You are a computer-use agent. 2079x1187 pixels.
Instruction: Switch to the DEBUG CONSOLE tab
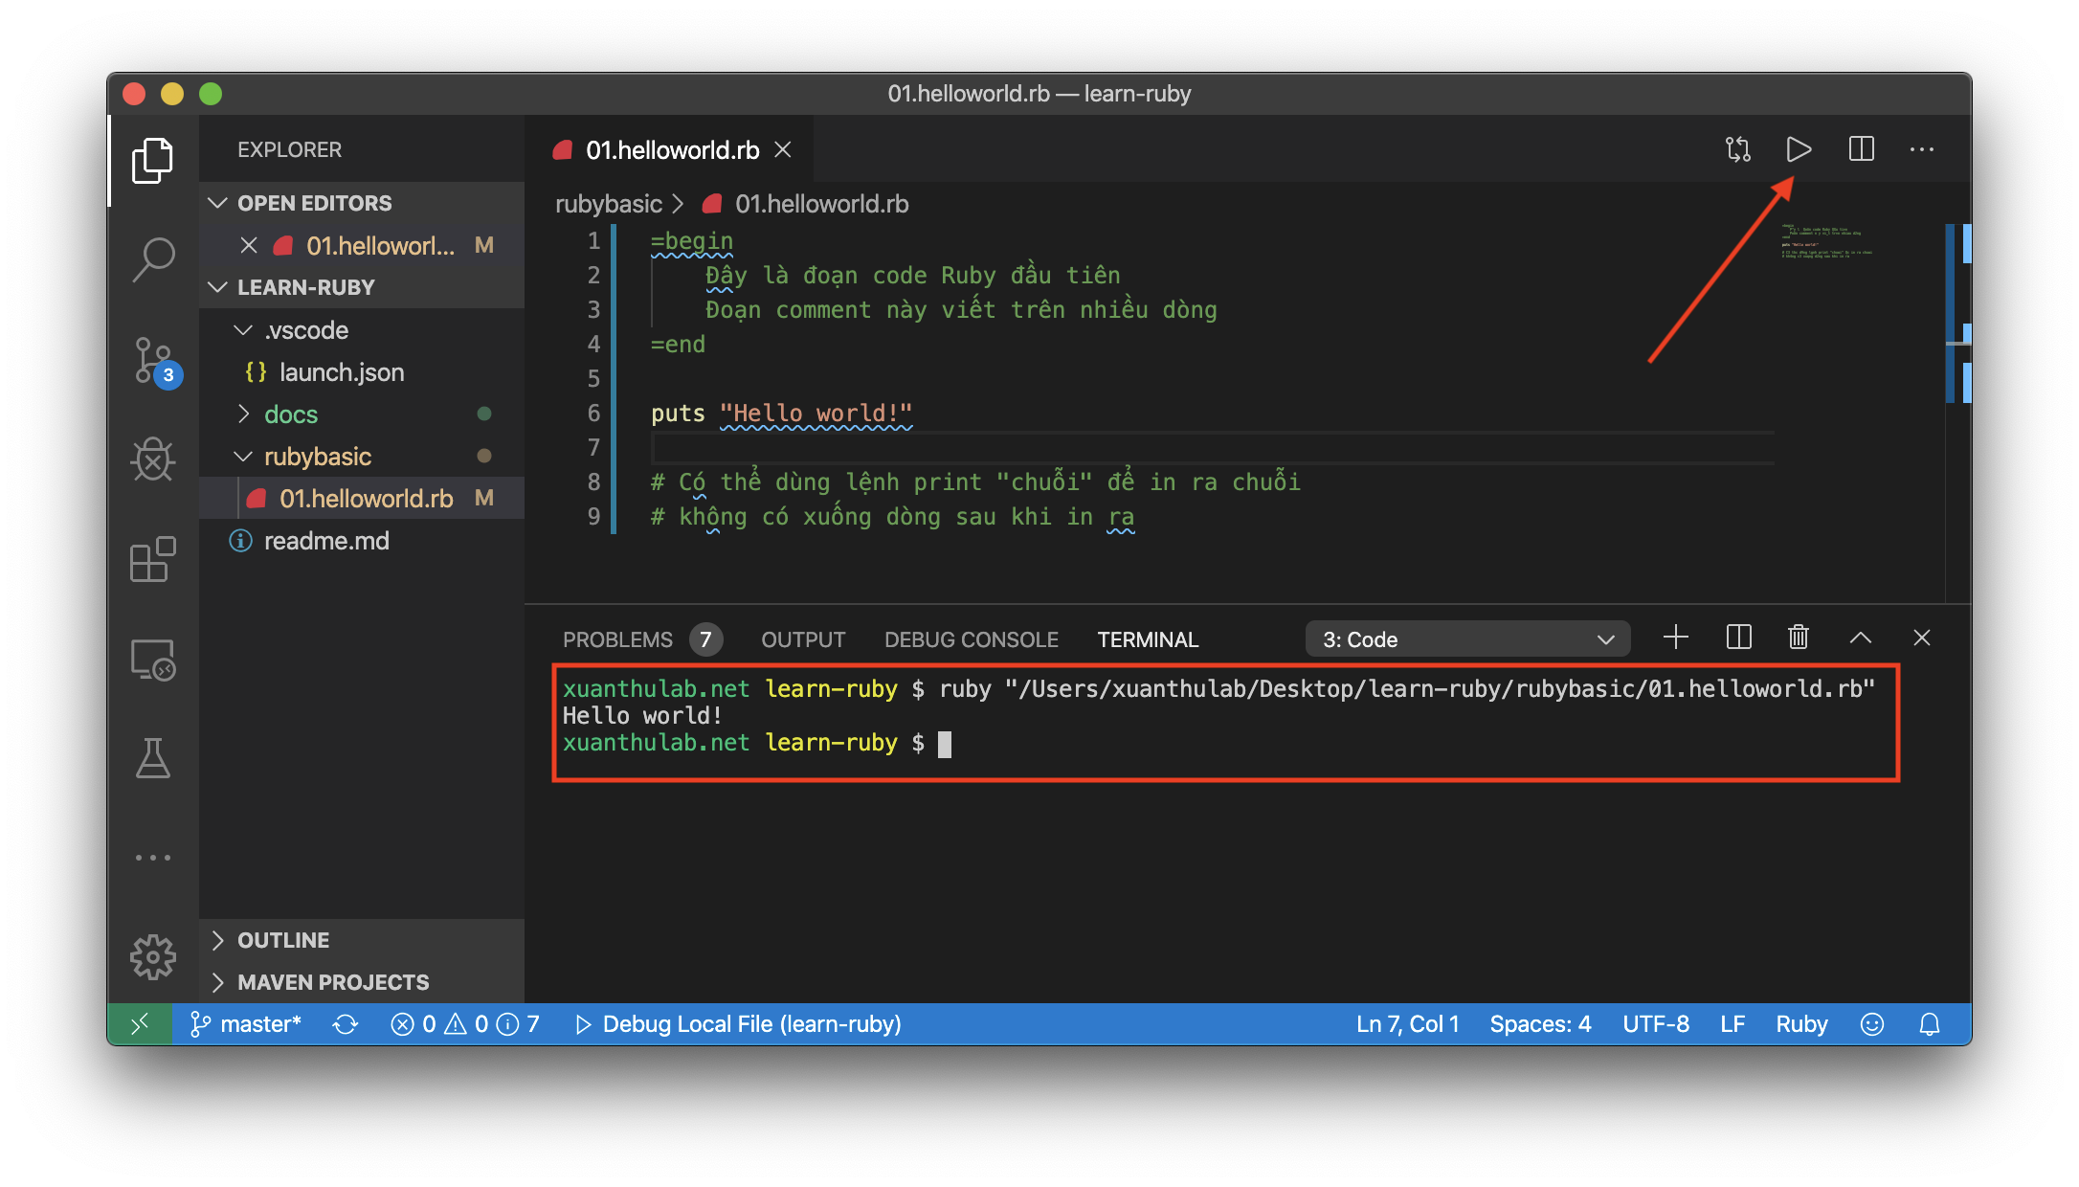971,639
